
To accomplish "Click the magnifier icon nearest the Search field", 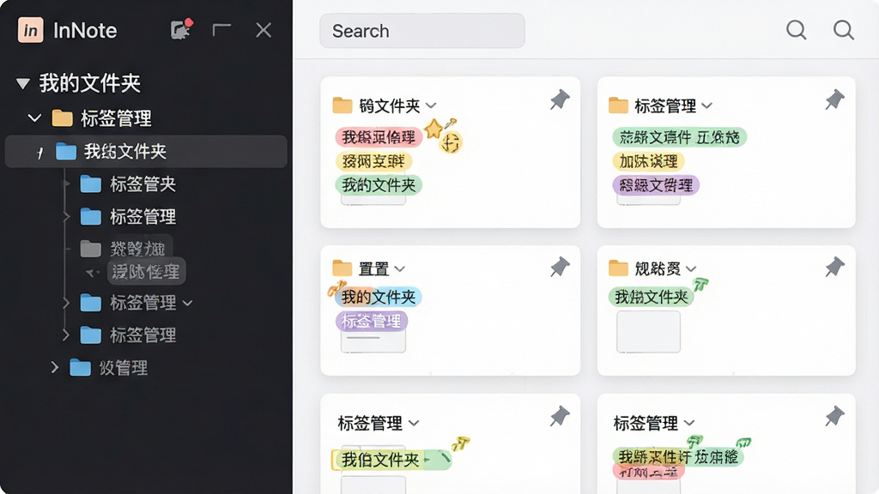I will 796,30.
